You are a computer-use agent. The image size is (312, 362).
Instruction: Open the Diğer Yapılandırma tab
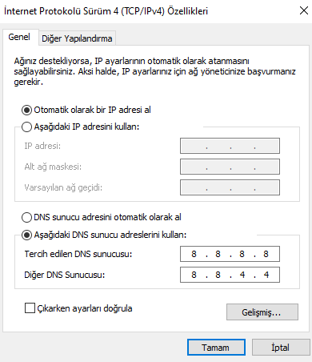[x=77, y=38]
